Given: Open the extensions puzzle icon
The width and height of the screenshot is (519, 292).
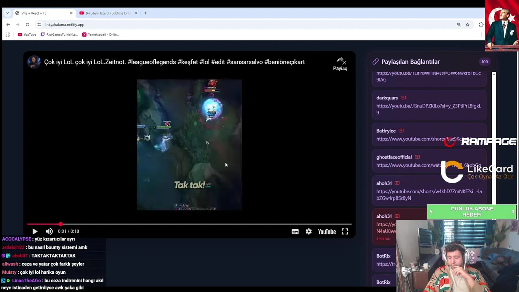Looking at the screenshot, I should (x=481, y=24).
